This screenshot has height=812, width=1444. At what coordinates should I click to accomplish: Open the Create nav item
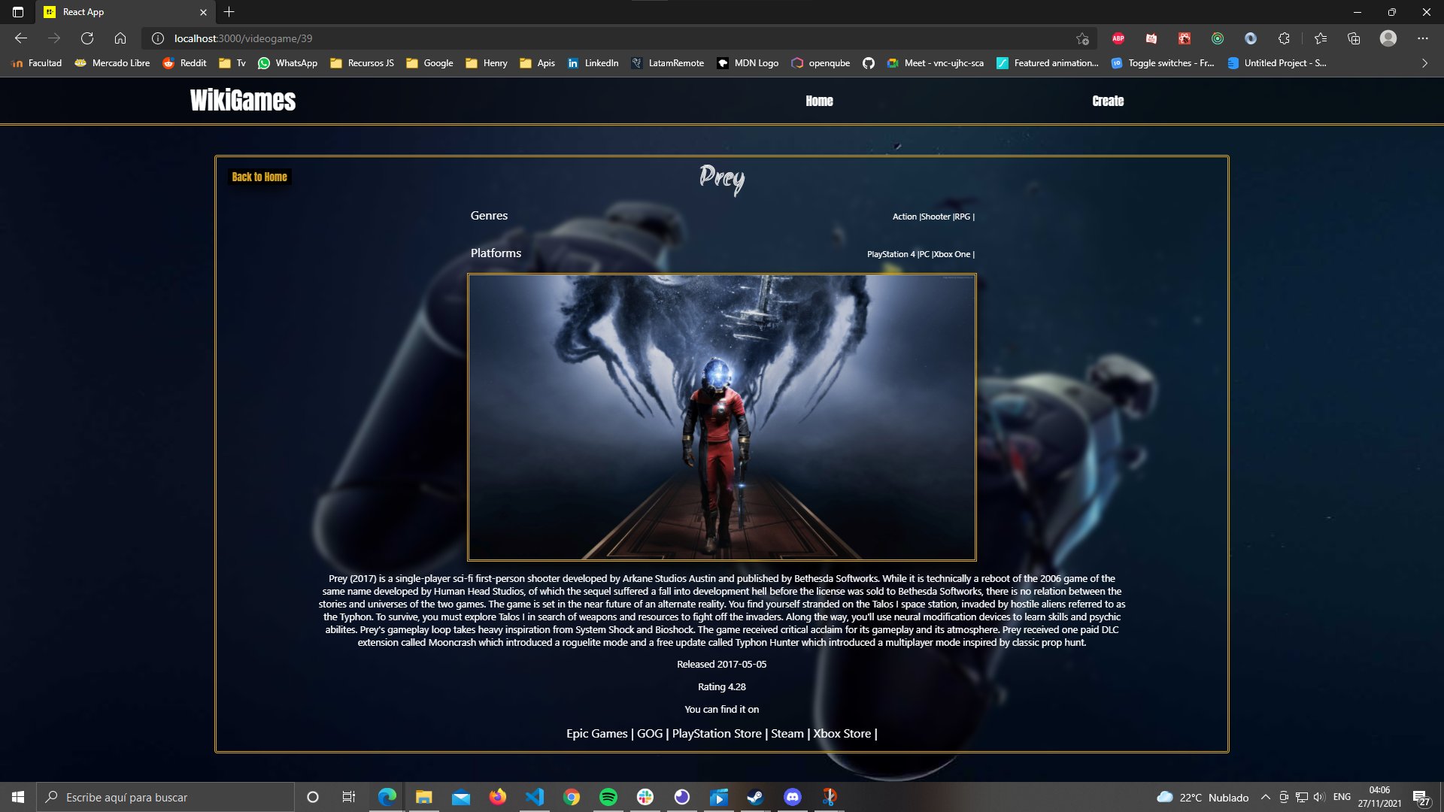point(1108,101)
